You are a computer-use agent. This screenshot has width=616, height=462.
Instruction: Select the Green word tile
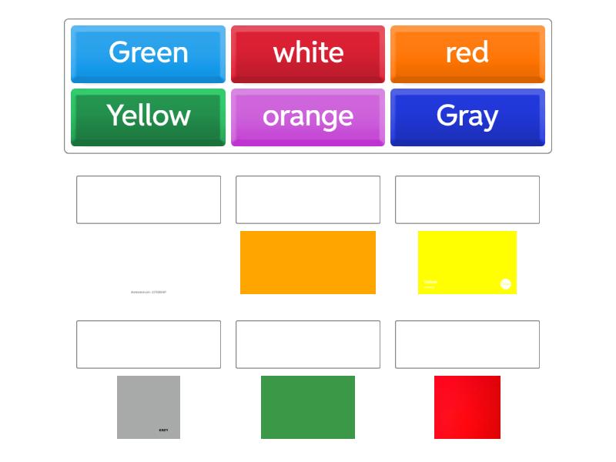click(x=148, y=53)
